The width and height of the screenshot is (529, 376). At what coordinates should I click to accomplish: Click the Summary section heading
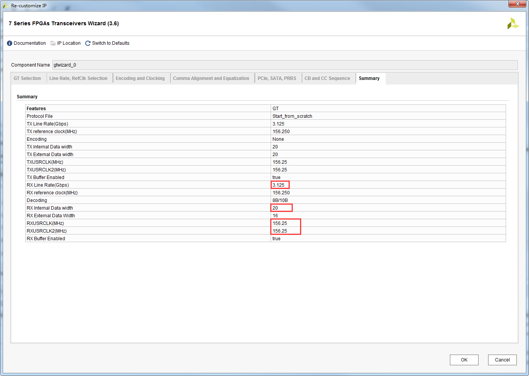tap(27, 97)
